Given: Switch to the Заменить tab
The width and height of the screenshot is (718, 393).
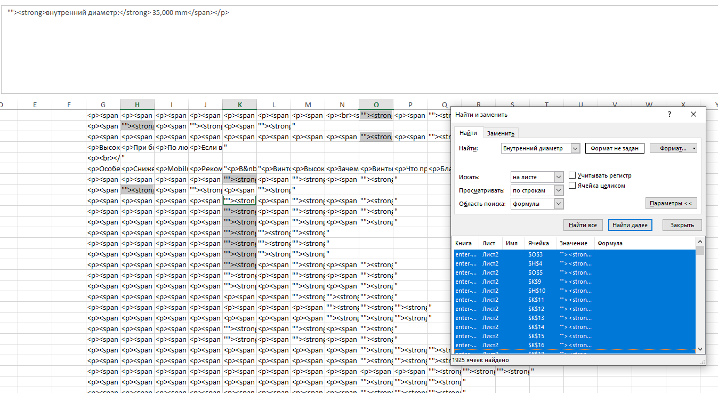Looking at the screenshot, I should pyautogui.click(x=501, y=133).
